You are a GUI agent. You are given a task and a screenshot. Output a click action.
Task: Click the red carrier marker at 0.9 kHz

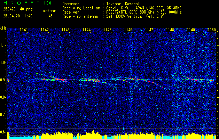8,80
